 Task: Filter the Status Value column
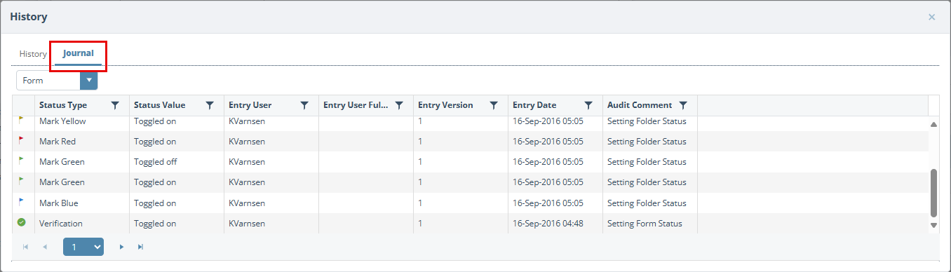(210, 105)
